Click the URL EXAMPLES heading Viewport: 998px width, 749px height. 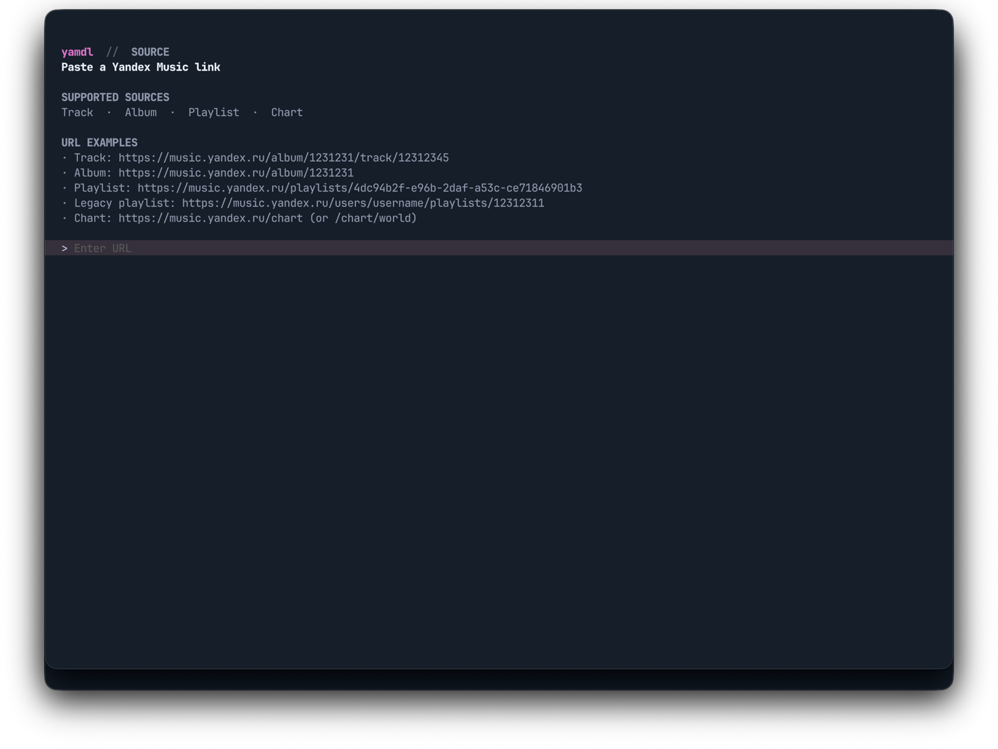(100, 143)
